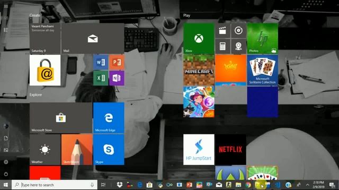Open Documents from the Start sidebar

point(6,138)
